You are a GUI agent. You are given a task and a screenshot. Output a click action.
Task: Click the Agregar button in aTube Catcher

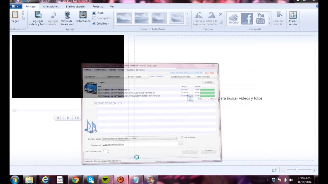point(208,82)
